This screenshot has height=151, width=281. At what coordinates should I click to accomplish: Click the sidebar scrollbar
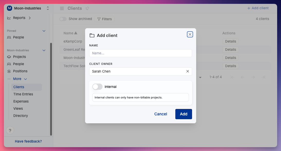tap(51, 89)
